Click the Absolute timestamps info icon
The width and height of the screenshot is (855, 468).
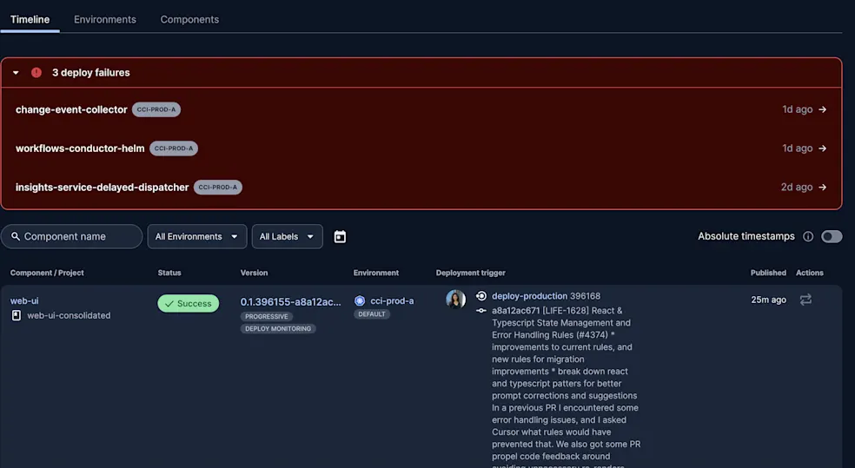coord(808,236)
